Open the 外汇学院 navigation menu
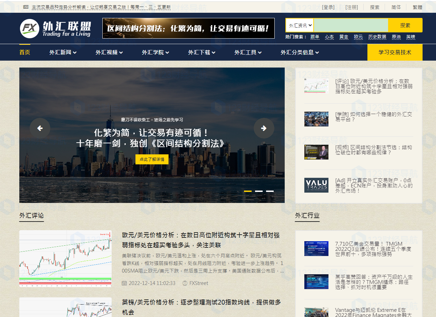Screen dimensions: 436x317 point(155,52)
